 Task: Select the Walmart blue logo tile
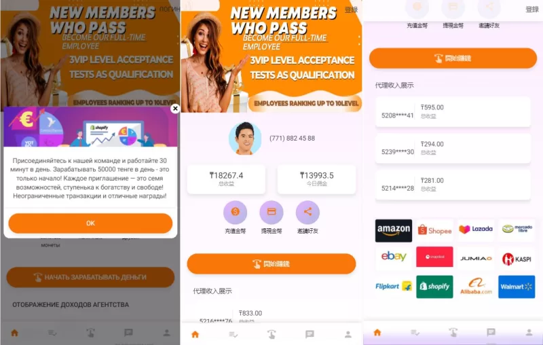tap(517, 287)
